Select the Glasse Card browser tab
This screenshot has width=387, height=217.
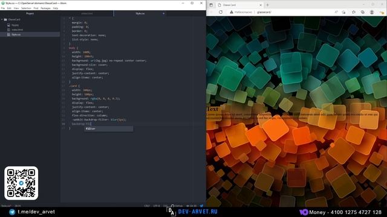239,5
